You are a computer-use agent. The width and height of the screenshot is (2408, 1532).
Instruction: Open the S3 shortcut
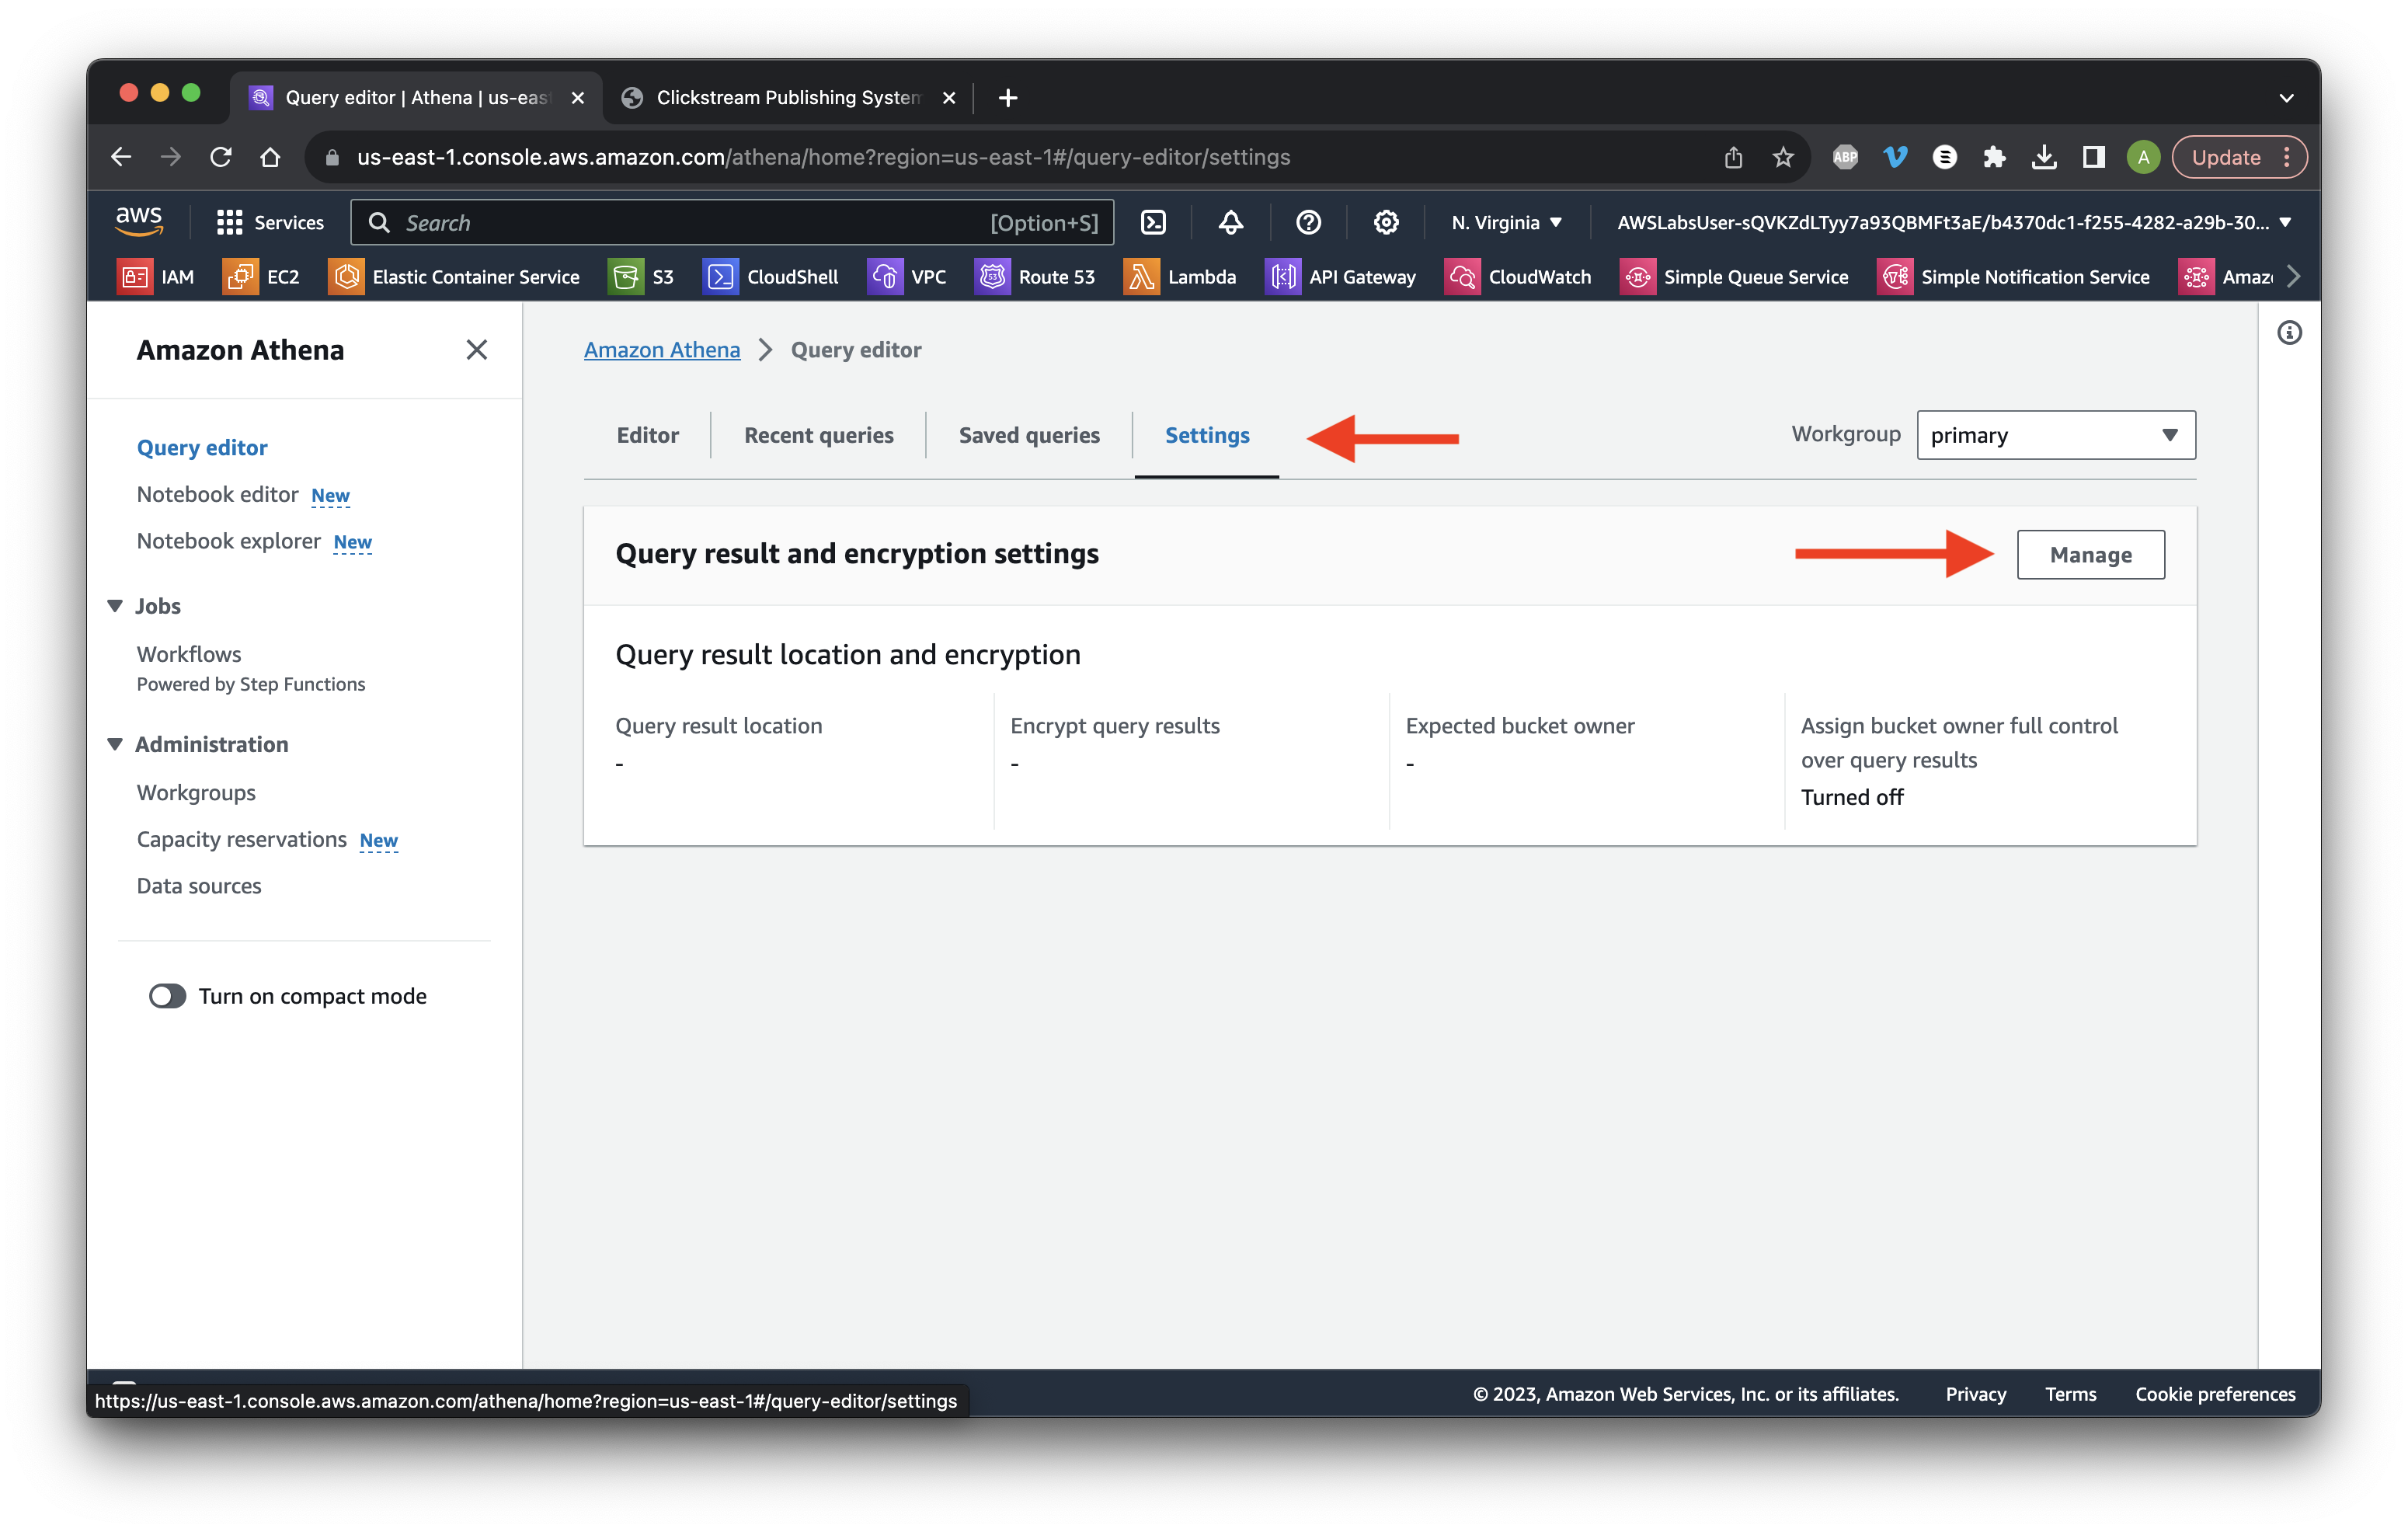[642, 276]
